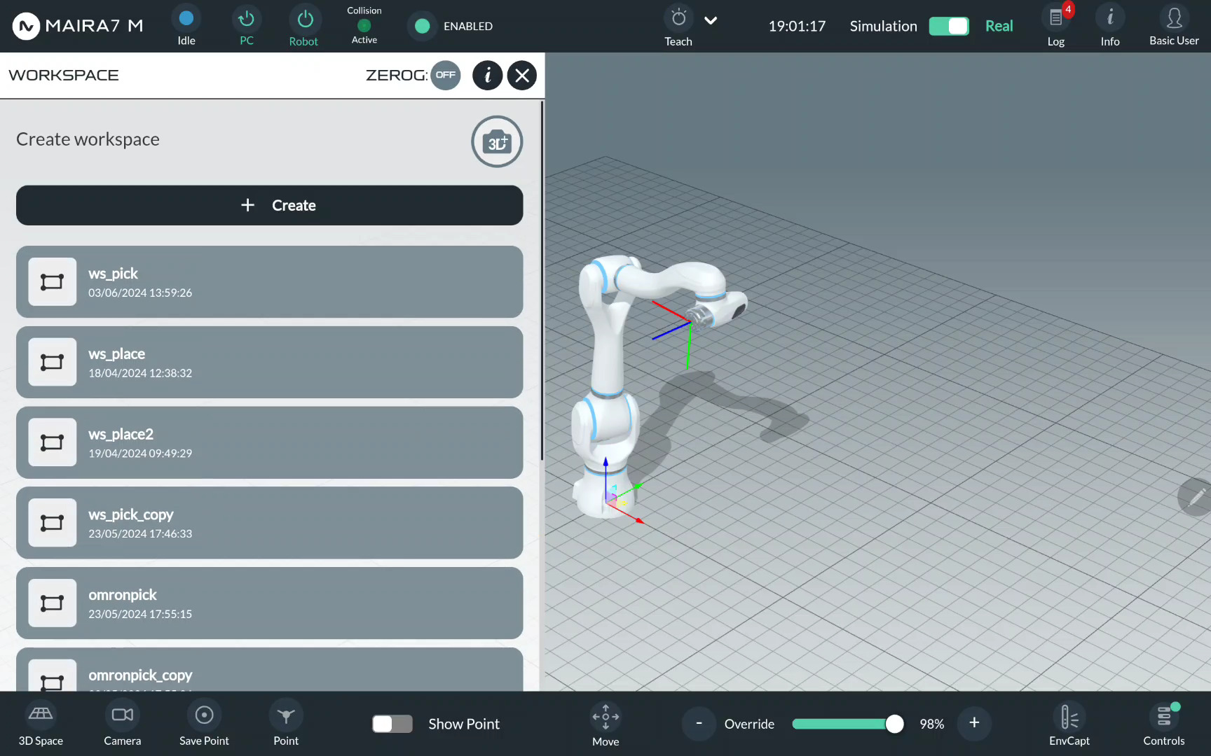Open the workspace info button
Viewport: 1211px width, 756px height.
(x=488, y=75)
